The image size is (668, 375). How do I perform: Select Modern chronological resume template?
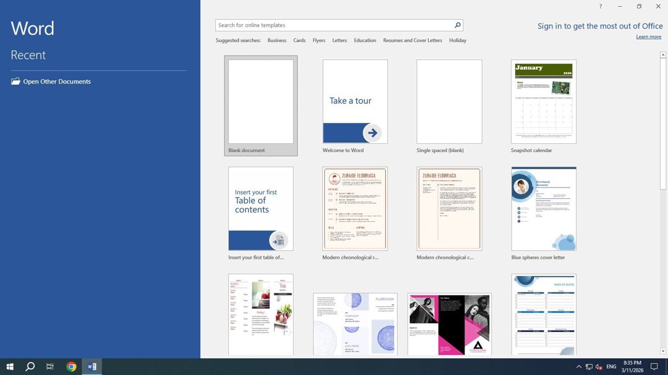point(355,209)
